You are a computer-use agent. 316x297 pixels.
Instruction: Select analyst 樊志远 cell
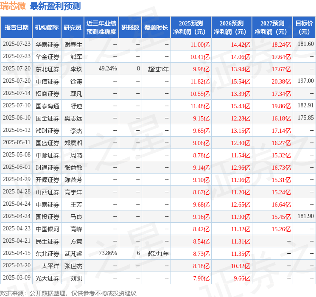(x=73, y=118)
